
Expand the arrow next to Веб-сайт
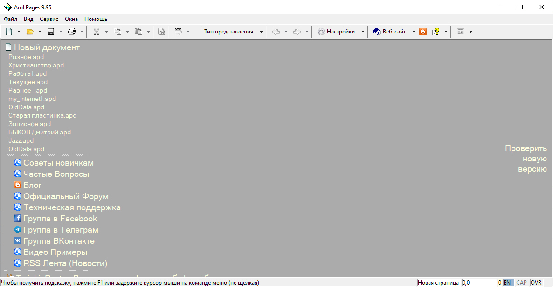[x=414, y=32]
